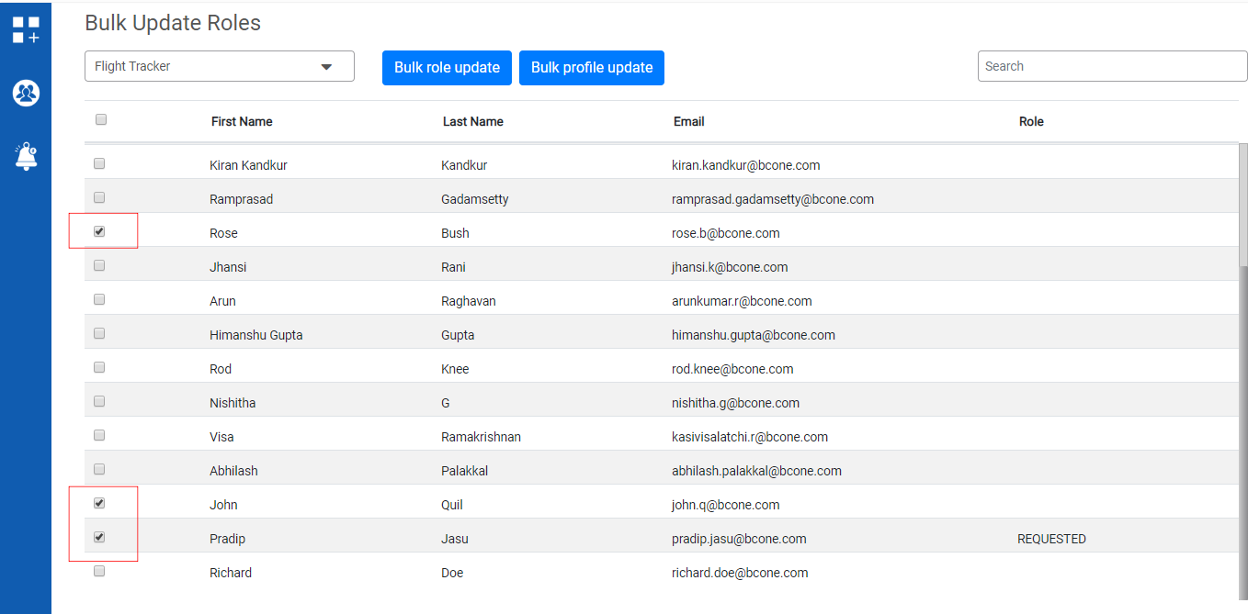The height and width of the screenshot is (614, 1248).
Task: Focus the Search input field
Action: pyautogui.click(x=1112, y=66)
